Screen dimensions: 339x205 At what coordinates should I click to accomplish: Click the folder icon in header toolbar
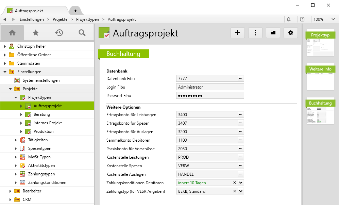(x=273, y=33)
